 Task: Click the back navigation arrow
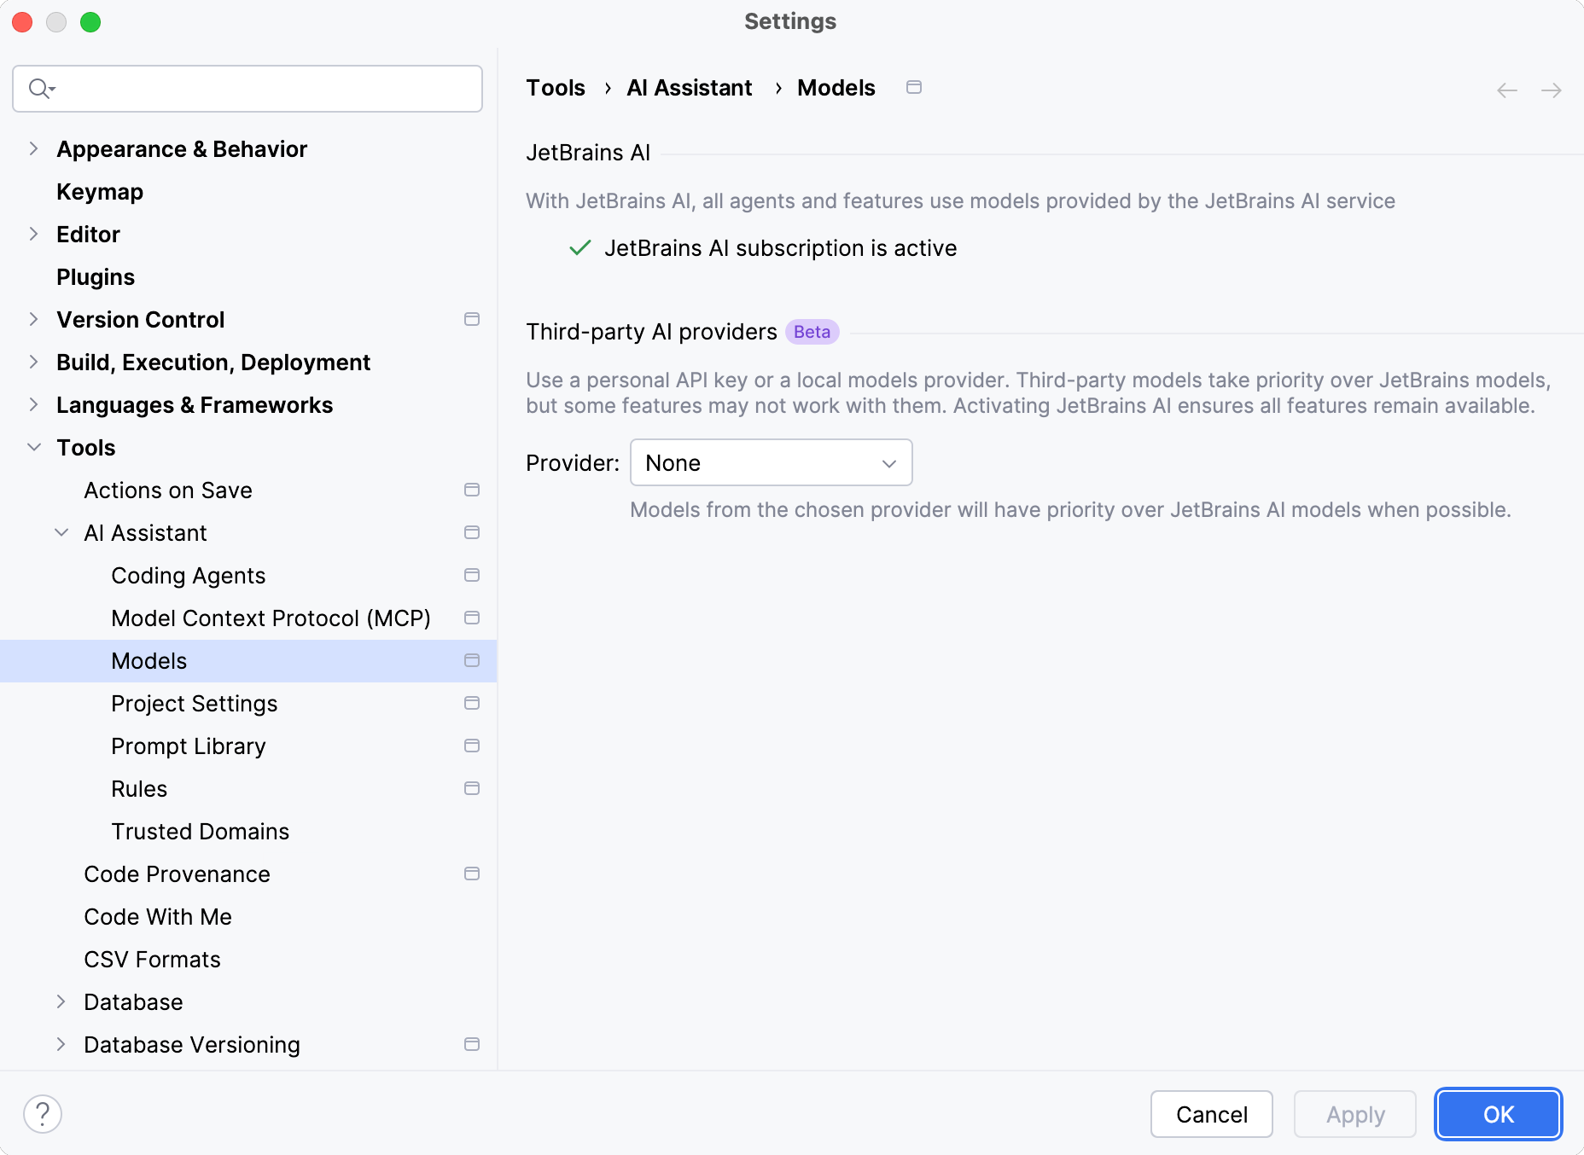point(1507,90)
